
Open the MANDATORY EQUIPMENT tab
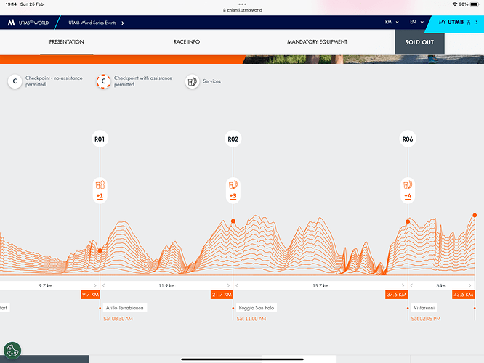pos(317,42)
